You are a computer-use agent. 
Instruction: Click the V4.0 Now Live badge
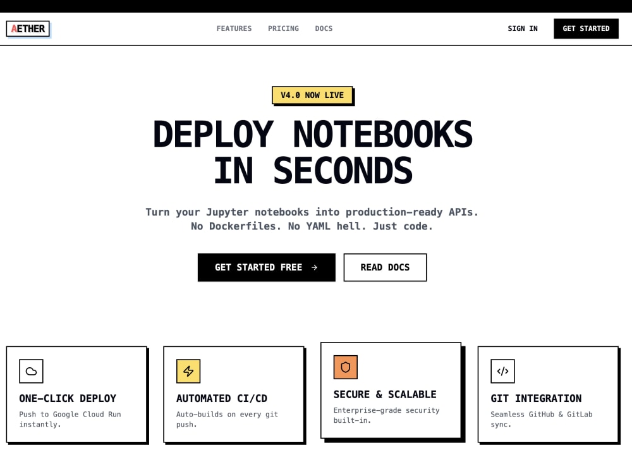(312, 95)
